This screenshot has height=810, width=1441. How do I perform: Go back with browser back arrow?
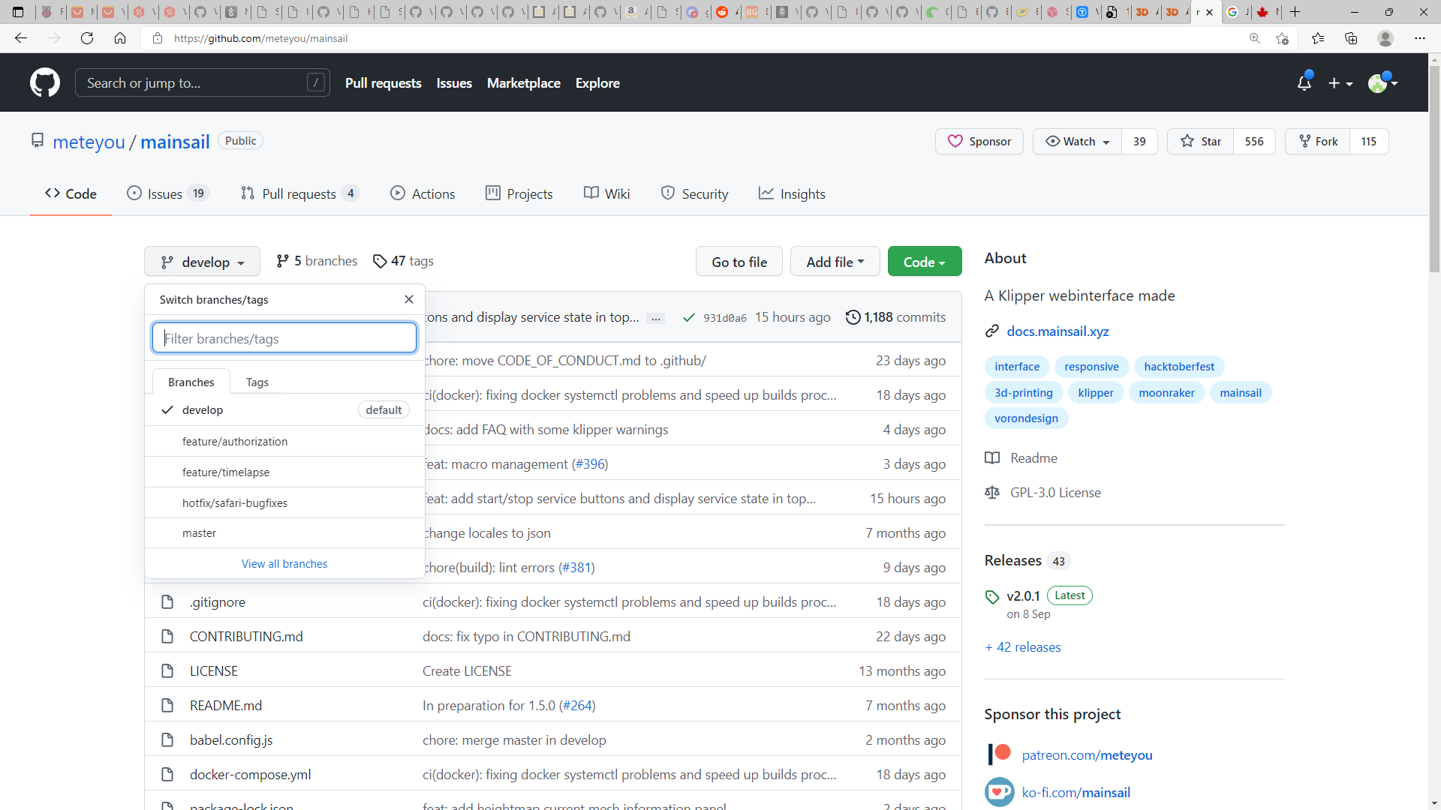coord(21,38)
